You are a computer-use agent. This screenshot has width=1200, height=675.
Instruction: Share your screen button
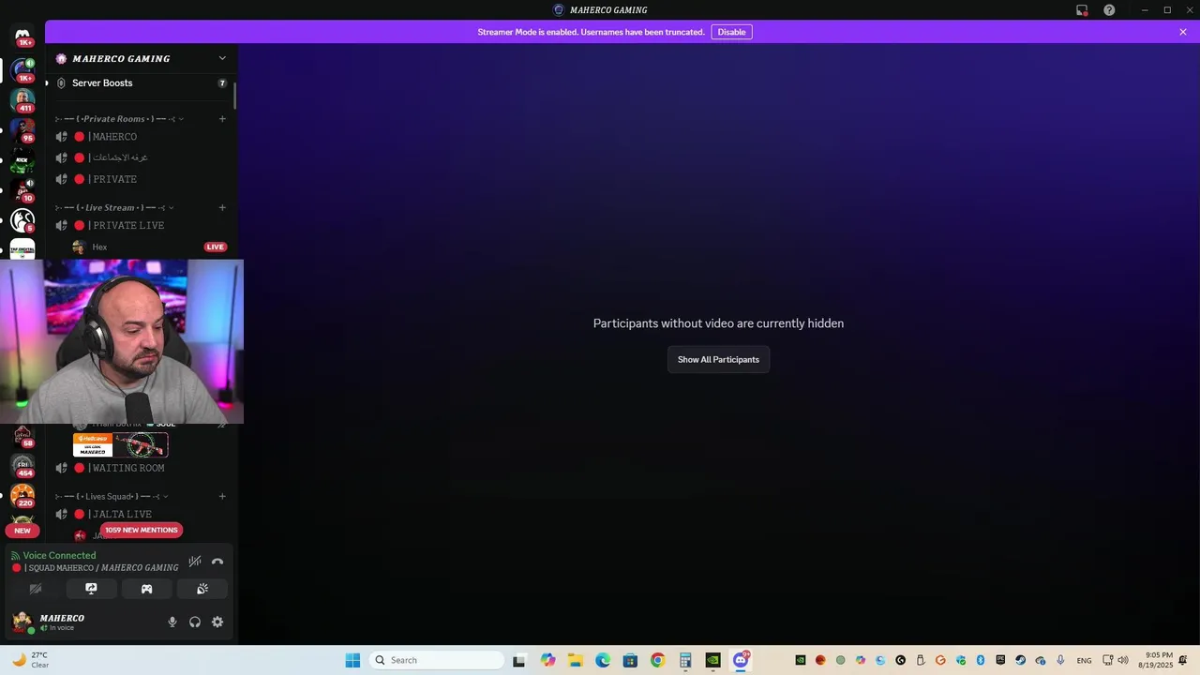coord(91,589)
